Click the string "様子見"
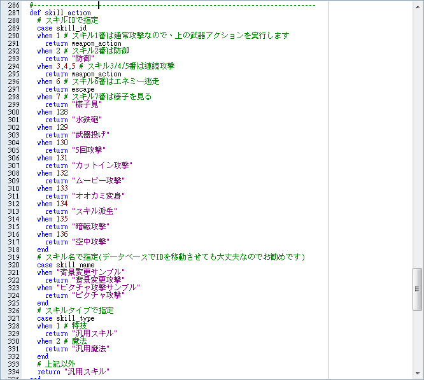The image size is (424, 380). (x=87, y=104)
